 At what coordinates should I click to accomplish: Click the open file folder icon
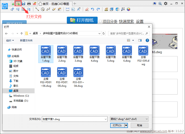[18, 3]
